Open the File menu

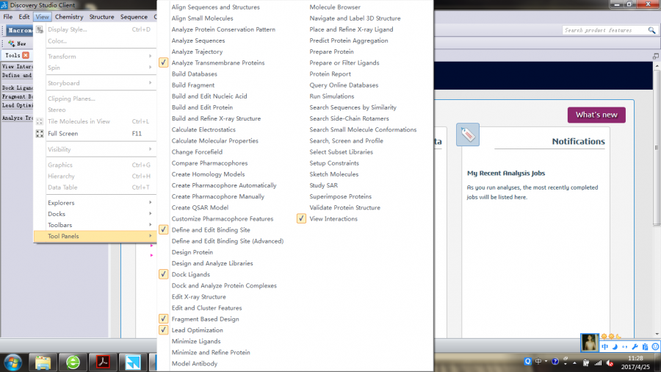click(x=7, y=17)
